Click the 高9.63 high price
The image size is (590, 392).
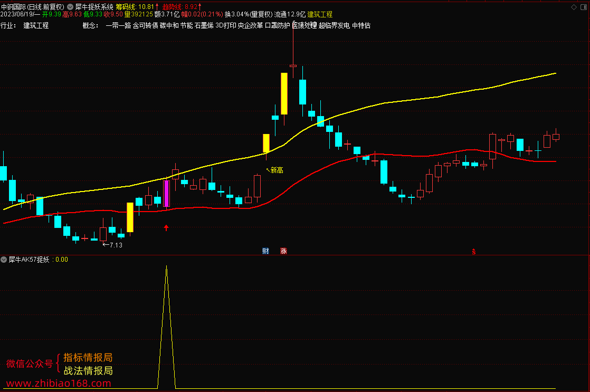point(72,14)
